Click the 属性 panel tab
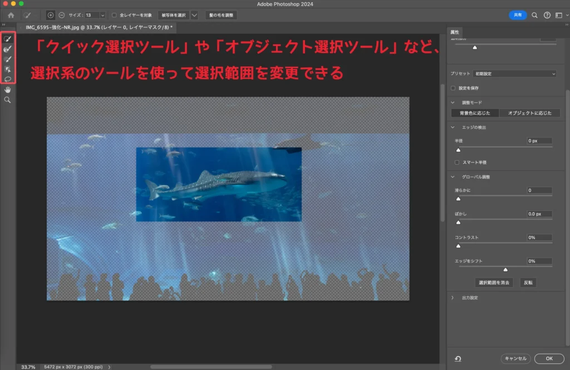This screenshot has width=570, height=370. point(455,32)
